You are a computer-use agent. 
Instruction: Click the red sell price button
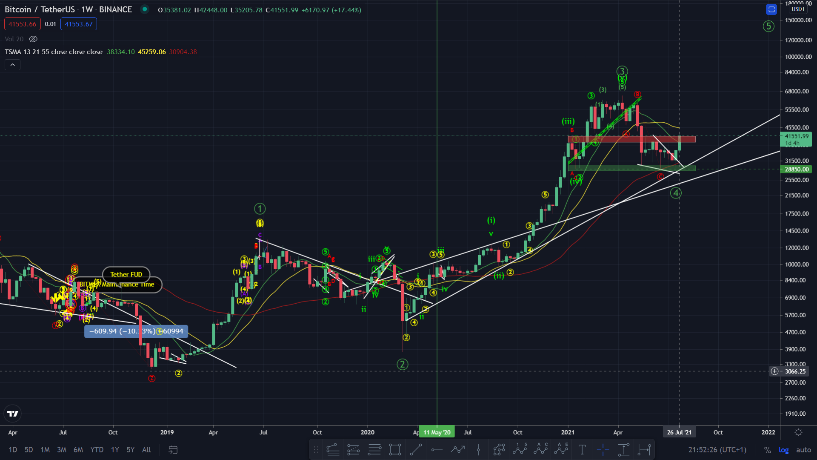coord(23,24)
